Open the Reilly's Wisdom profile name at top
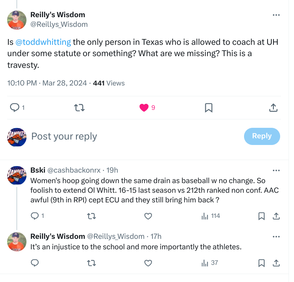Screen dimensions: 294x282 58,15
